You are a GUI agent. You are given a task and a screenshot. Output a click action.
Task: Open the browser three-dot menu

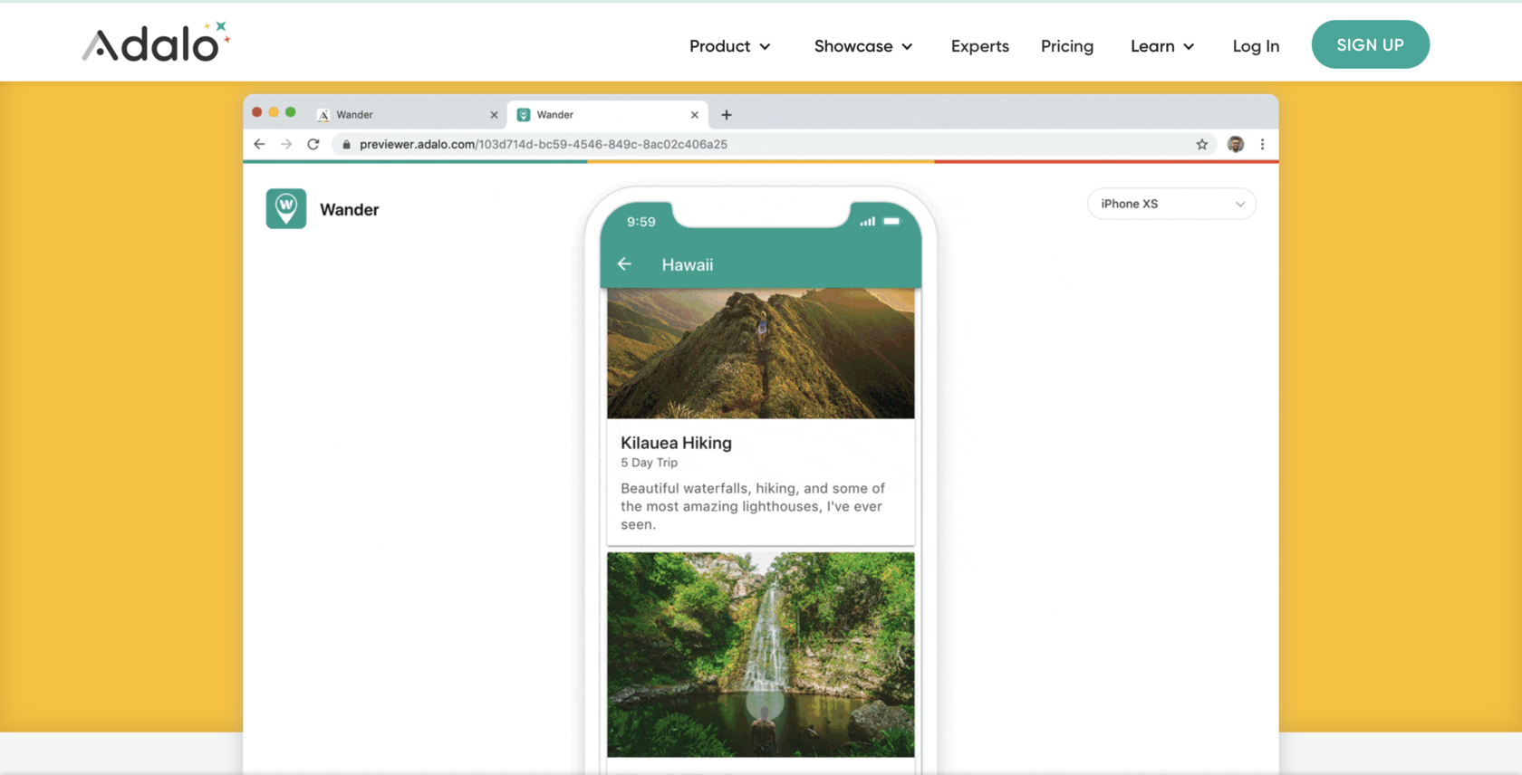tap(1262, 144)
